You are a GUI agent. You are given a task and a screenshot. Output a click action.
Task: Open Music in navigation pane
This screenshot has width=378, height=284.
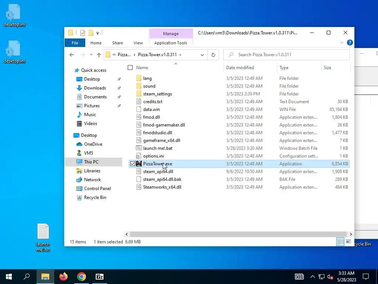90,115
